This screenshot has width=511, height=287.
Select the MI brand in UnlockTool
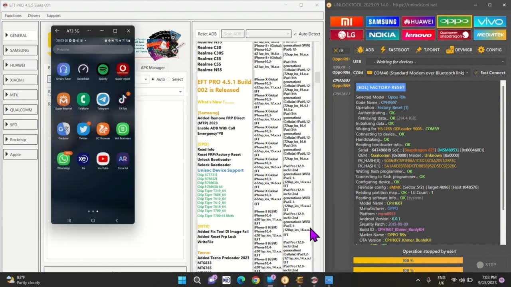347,22
